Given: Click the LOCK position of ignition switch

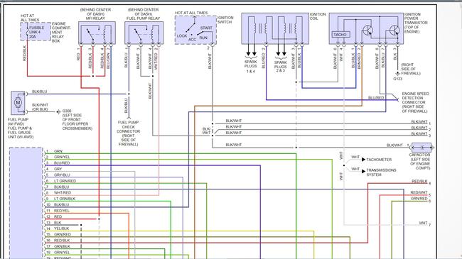Looking at the screenshot, I should tap(182, 35).
